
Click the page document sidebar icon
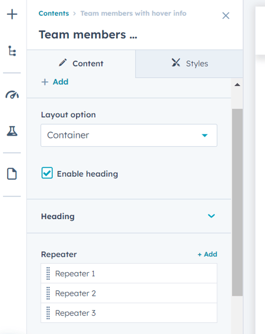coord(12,174)
